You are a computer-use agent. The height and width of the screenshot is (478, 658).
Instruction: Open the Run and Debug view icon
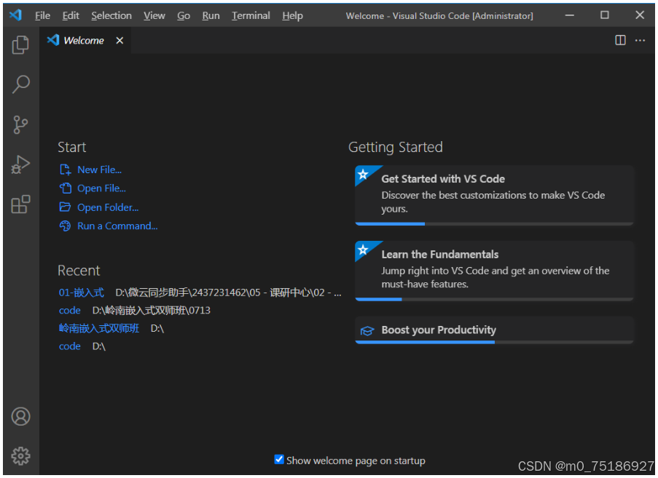pyautogui.click(x=20, y=164)
